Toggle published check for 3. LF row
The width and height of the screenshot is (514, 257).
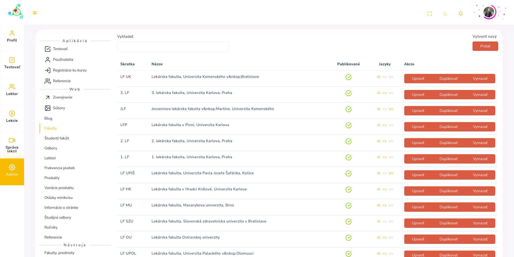click(x=349, y=93)
